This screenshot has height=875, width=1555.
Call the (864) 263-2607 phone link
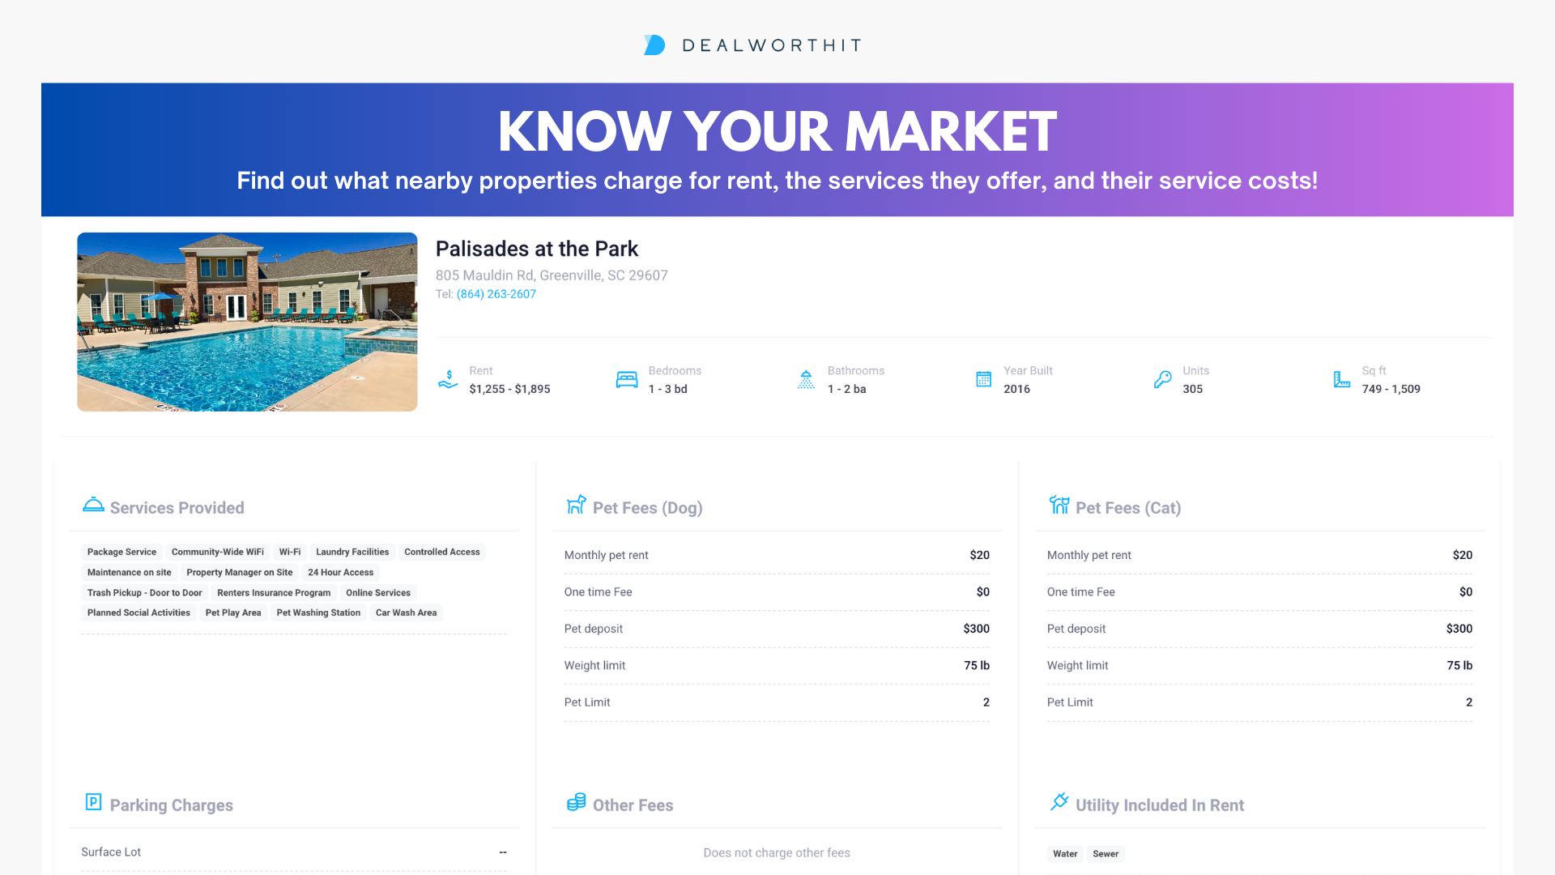(x=496, y=294)
